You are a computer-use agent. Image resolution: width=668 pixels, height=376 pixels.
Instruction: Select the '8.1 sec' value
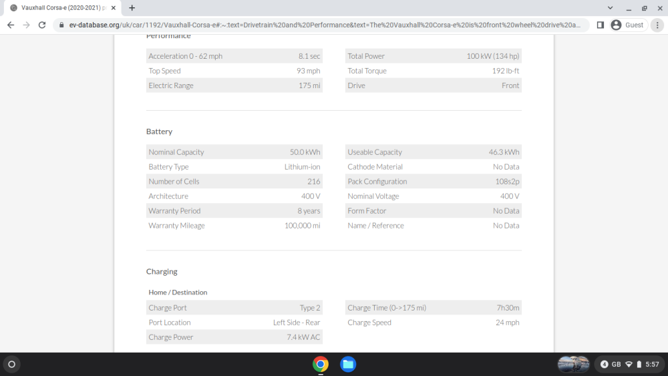pyautogui.click(x=309, y=56)
